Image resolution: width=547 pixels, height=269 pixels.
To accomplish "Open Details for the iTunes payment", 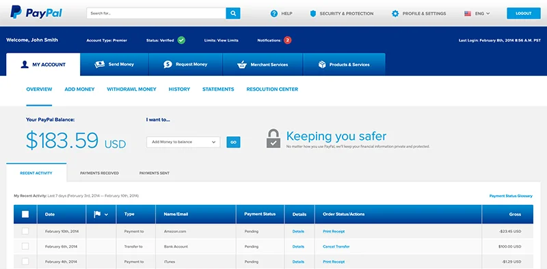I will click(298, 261).
